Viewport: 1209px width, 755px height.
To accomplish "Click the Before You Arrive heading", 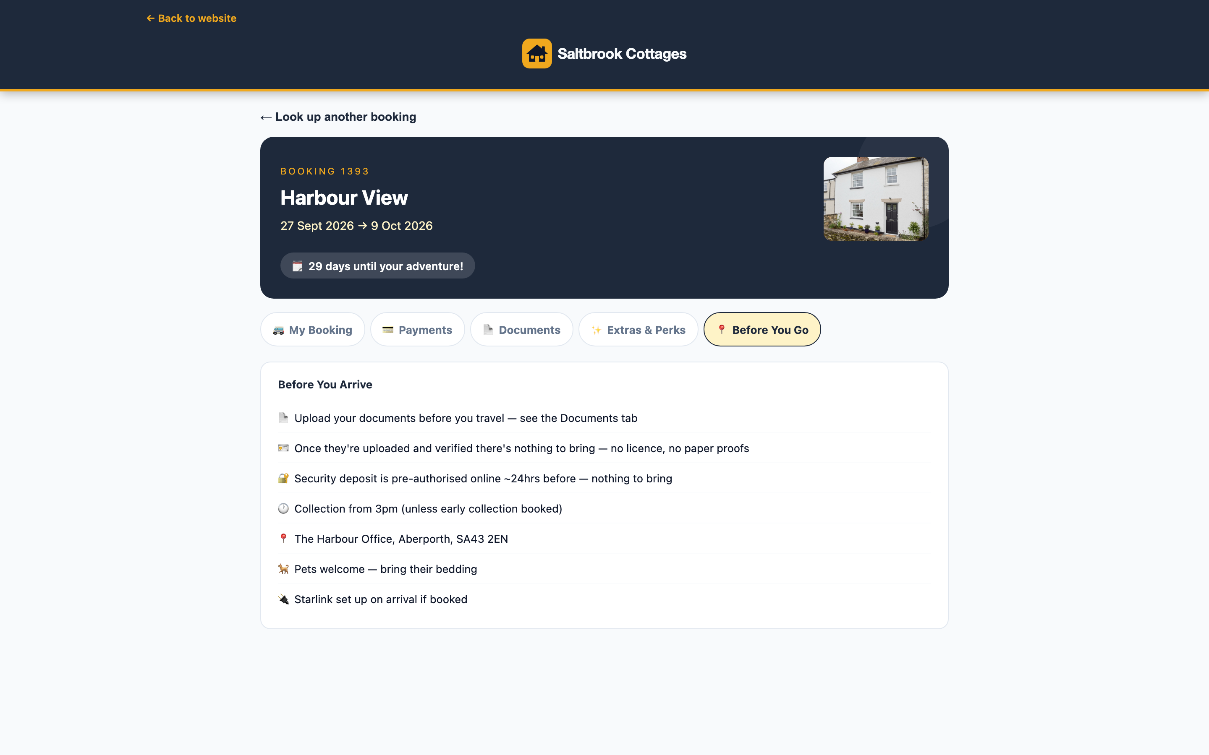I will pyautogui.click(x=325, y=385).
